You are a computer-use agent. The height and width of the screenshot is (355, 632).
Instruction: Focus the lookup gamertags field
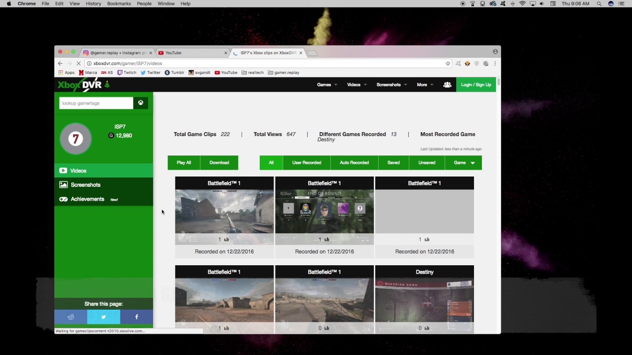coord(96,103)
